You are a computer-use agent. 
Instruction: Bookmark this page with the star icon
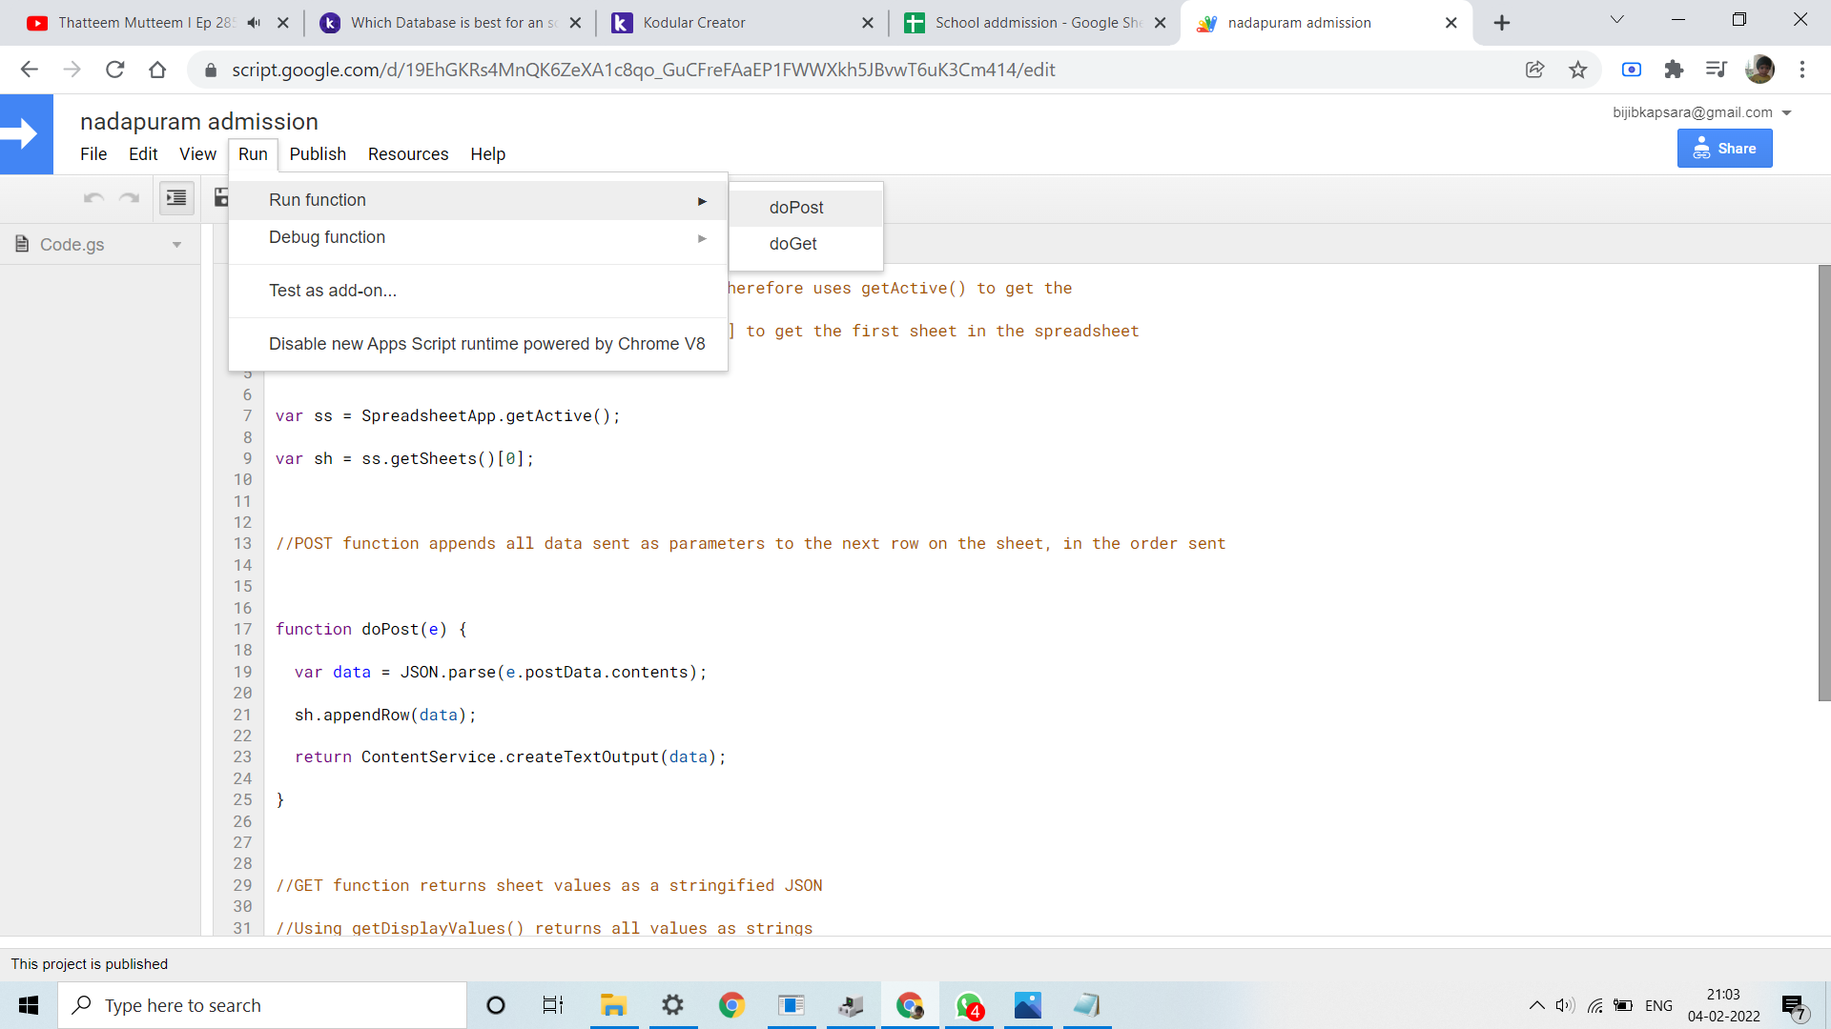click(x=1578, y=70)
